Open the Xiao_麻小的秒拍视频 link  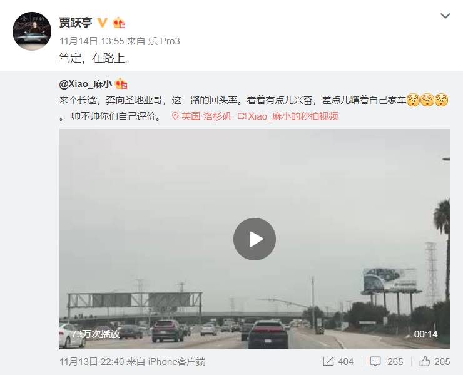point(293,116)
